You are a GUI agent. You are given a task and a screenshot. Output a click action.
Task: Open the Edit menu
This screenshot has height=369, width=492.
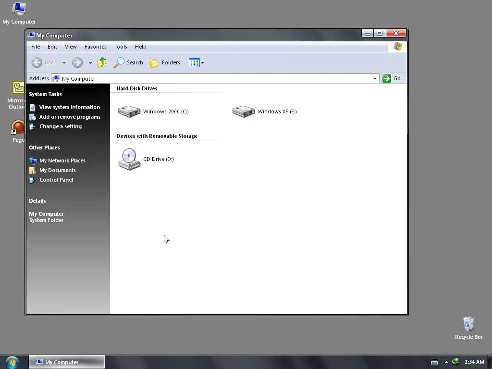click(x=52, y=47)
